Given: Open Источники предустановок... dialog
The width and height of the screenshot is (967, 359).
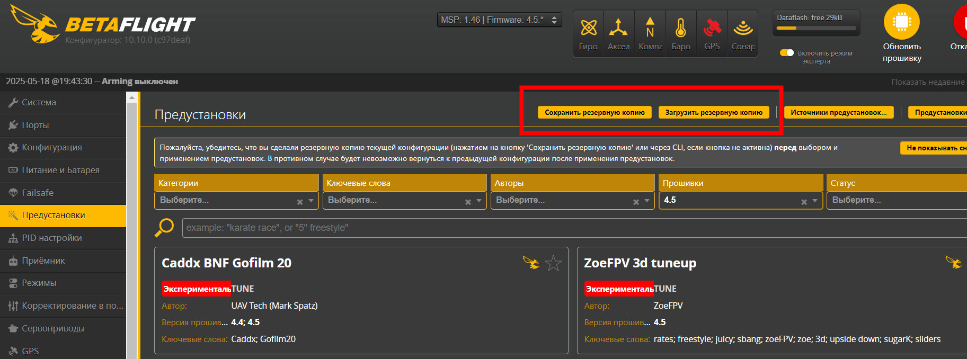Looking at the screenshot, I should [x=838, y=112].
